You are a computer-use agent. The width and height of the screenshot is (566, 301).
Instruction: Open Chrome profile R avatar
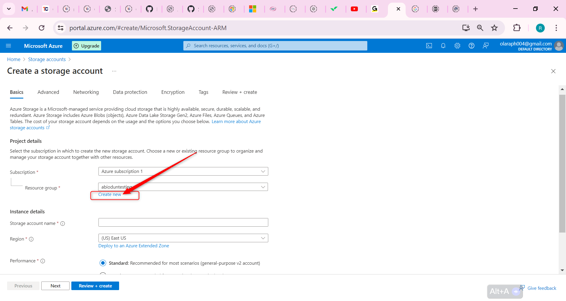tap(540, 28)
